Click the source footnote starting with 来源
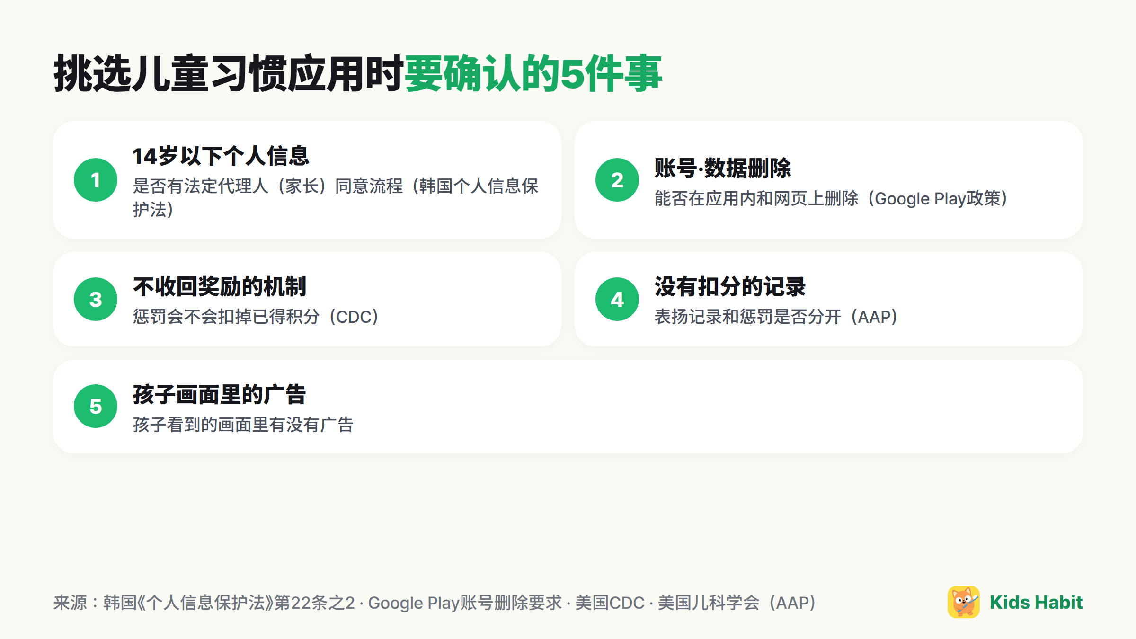The width and height of the screenshot is (1136, 639). pyautogui.click(x=435, y=603)
